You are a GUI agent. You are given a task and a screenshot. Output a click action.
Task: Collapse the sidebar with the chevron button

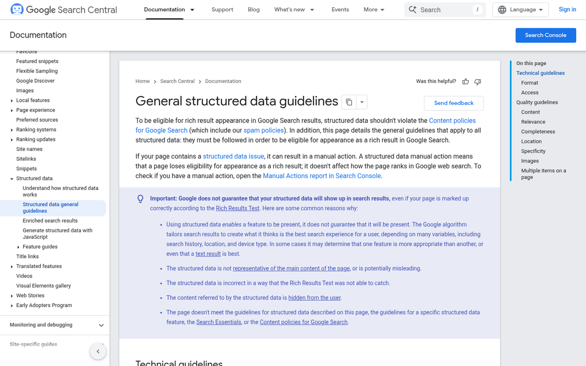[x=98, y=351]
